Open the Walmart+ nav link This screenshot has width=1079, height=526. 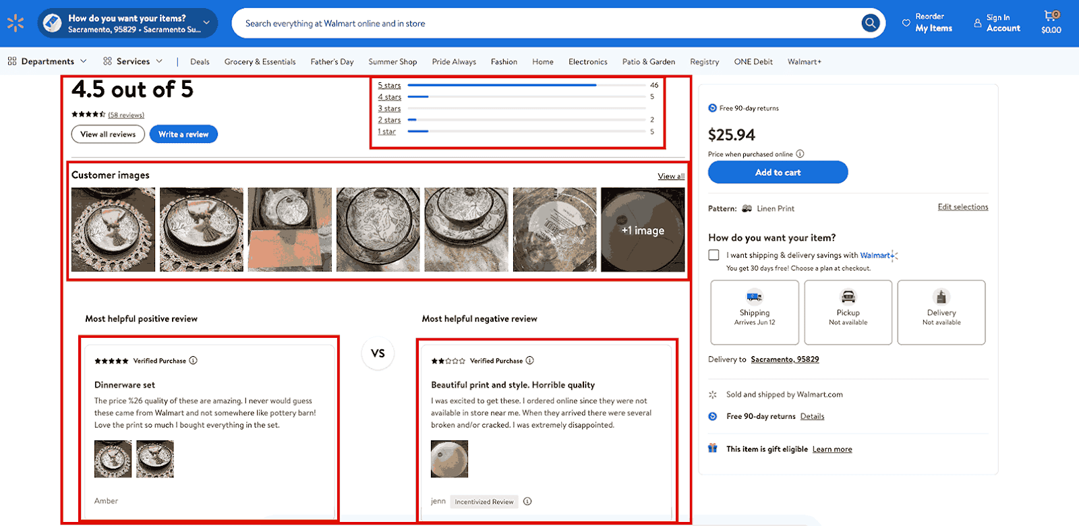click(805, 61)
